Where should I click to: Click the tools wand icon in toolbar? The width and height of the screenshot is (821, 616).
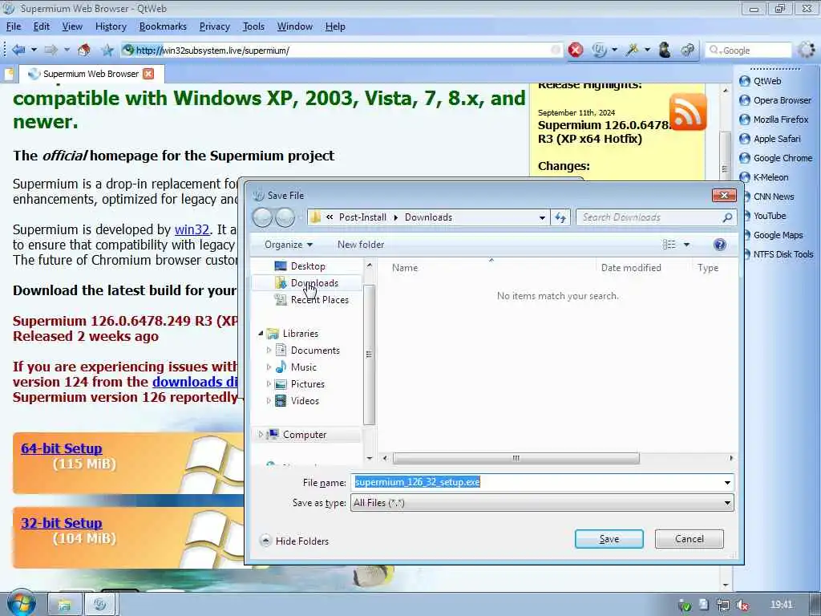(632, 50)
